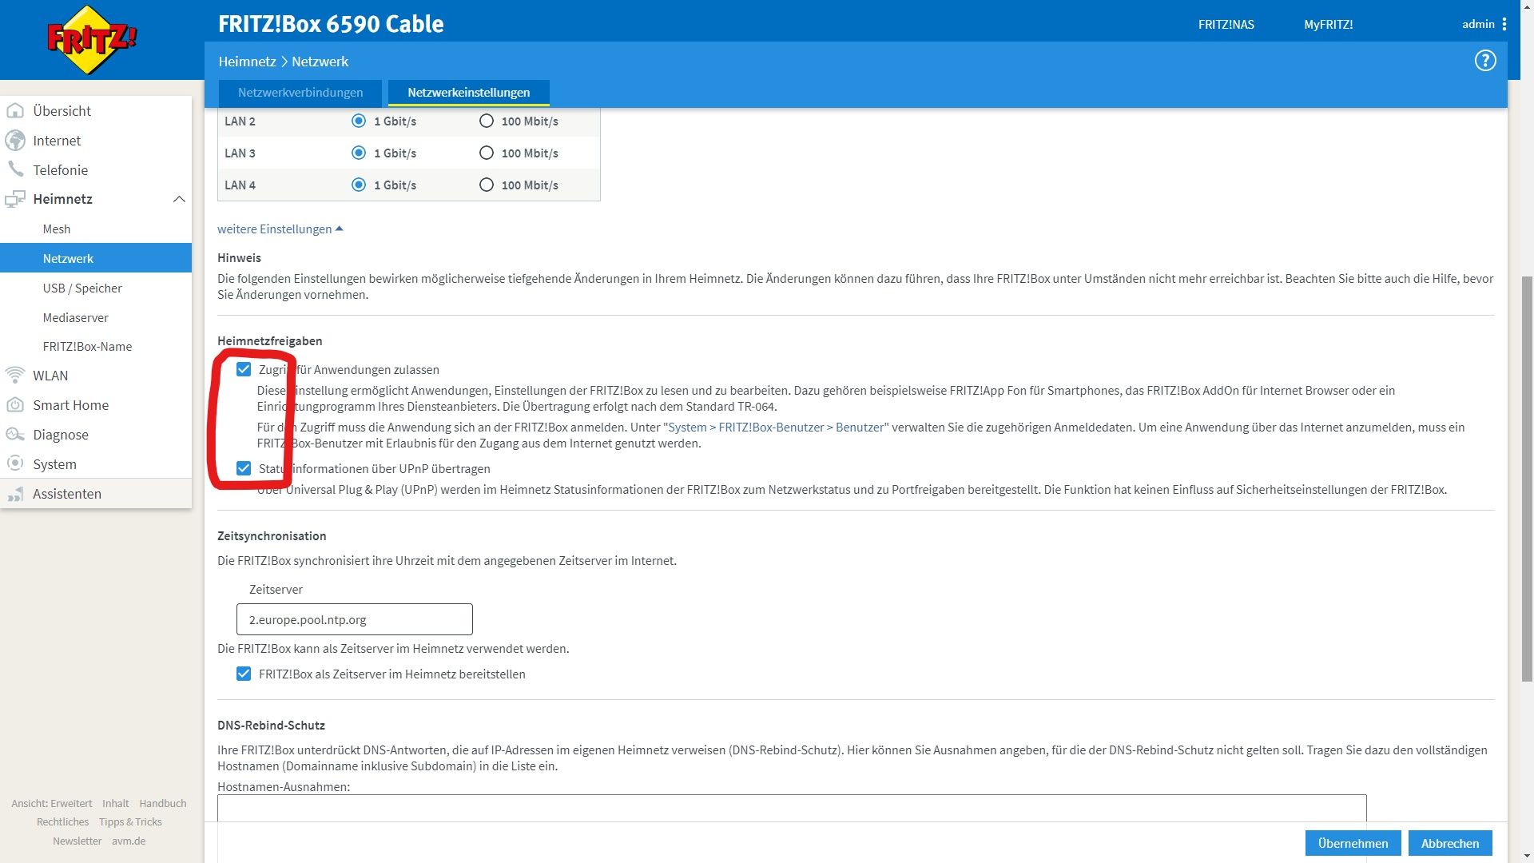
Task: Open Netzwerk submenu item
Action: (x=96, y=258)
